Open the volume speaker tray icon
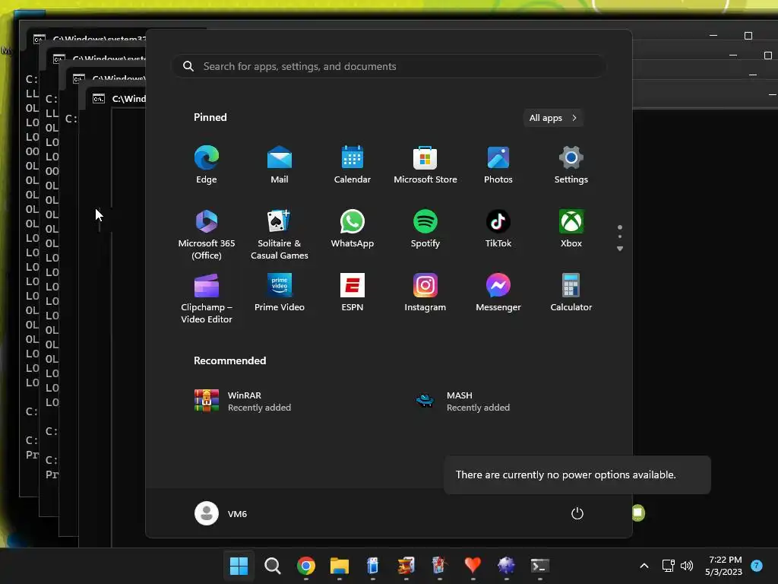The width and height of the screenshot is (778, 584). pos(687,566)
